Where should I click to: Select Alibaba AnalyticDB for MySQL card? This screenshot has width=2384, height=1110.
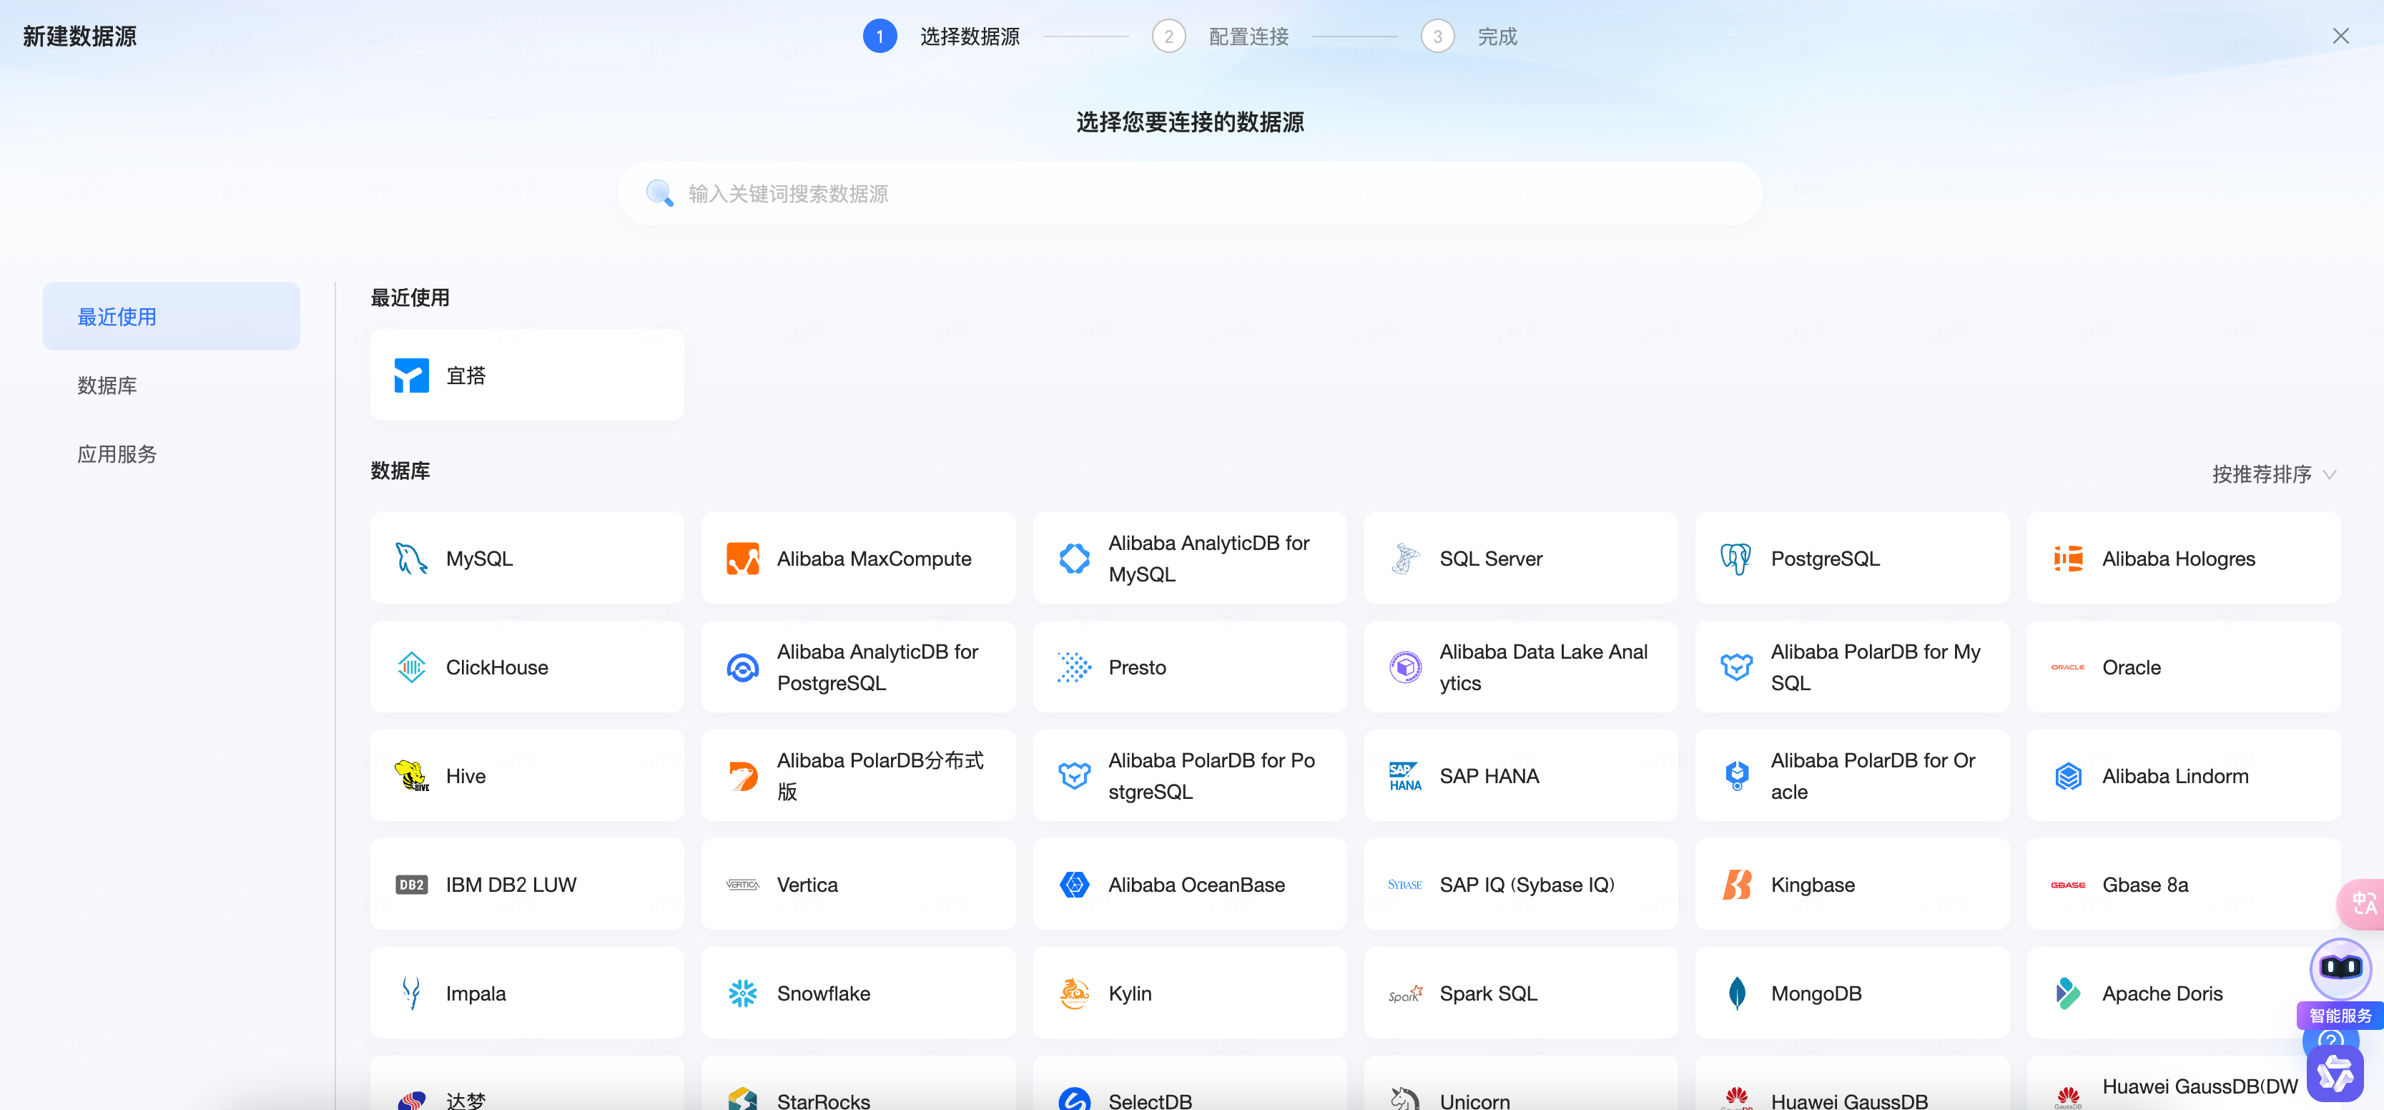pyautogui.click(x=1189, y=559)
